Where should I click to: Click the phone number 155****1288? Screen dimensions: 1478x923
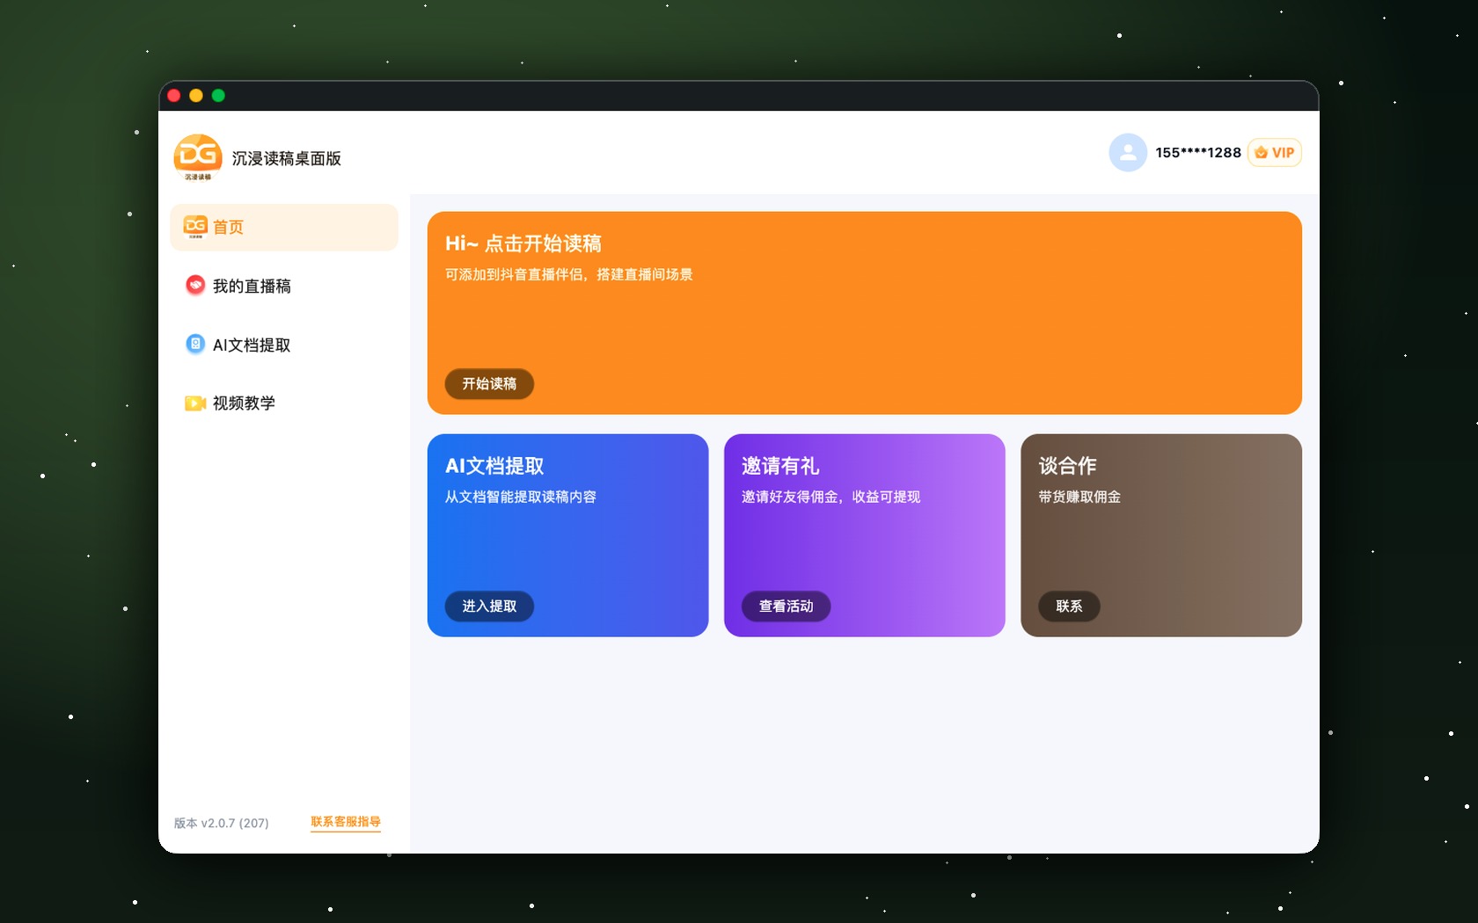click(x=1198, y=152)
